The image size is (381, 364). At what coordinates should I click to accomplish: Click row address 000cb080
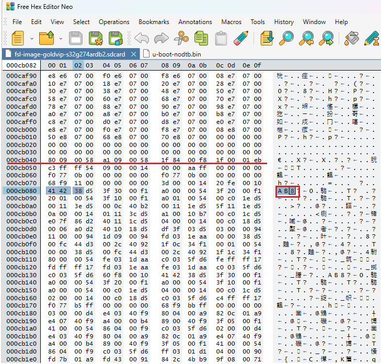tap(21, 191)
